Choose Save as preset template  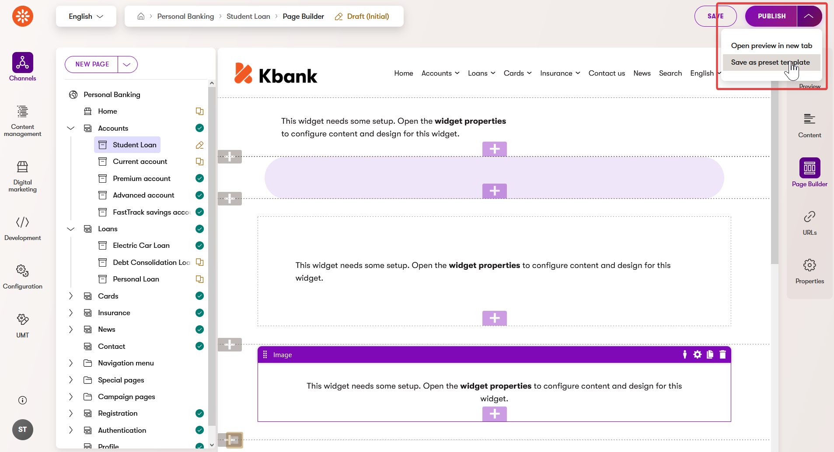(770, 63)
